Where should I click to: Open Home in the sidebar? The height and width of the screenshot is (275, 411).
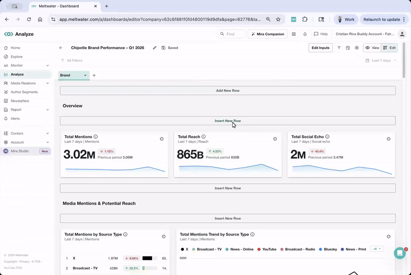click(x=15, y=48)
